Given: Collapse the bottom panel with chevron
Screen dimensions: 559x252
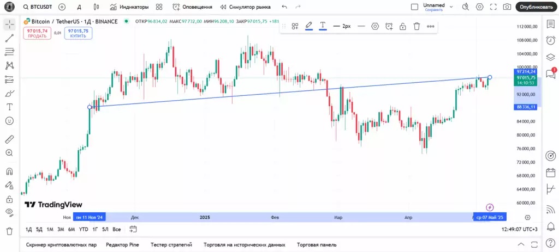Looking at the screenshot, I should (x=521, y=244).
